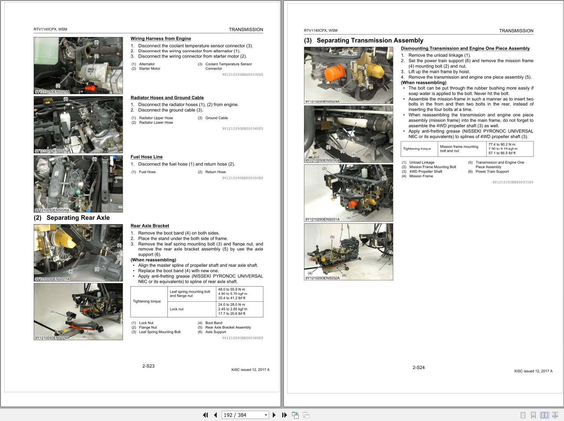564x421 pixels.
Task: Click '48.0 to 55.9 N·m' torque value
Action: [232, 289]
